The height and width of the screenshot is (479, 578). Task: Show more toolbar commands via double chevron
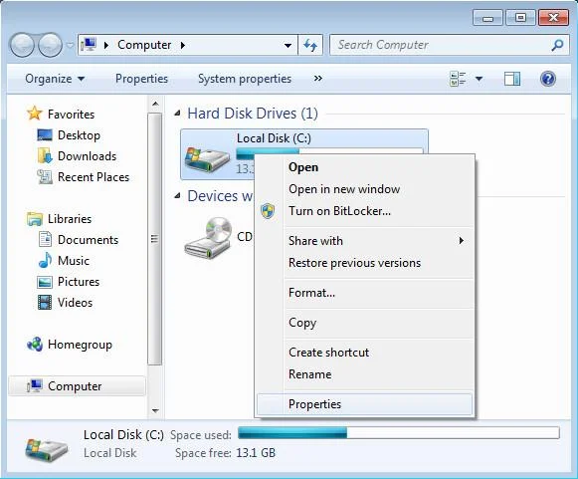(x=318, y=79)
